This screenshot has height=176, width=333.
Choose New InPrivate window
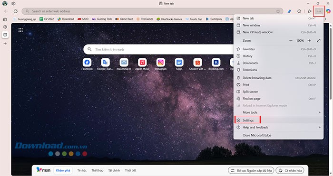[x=279, y=32]
